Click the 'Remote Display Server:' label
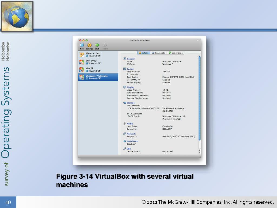The height and width of the screenshot is (208, 277). (138, 98)
